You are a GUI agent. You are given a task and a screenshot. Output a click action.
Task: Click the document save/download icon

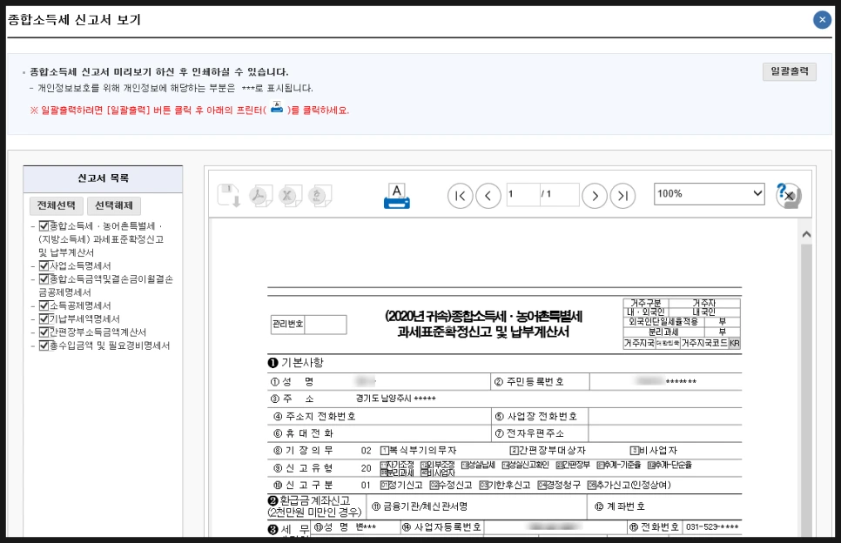point(229,196)
